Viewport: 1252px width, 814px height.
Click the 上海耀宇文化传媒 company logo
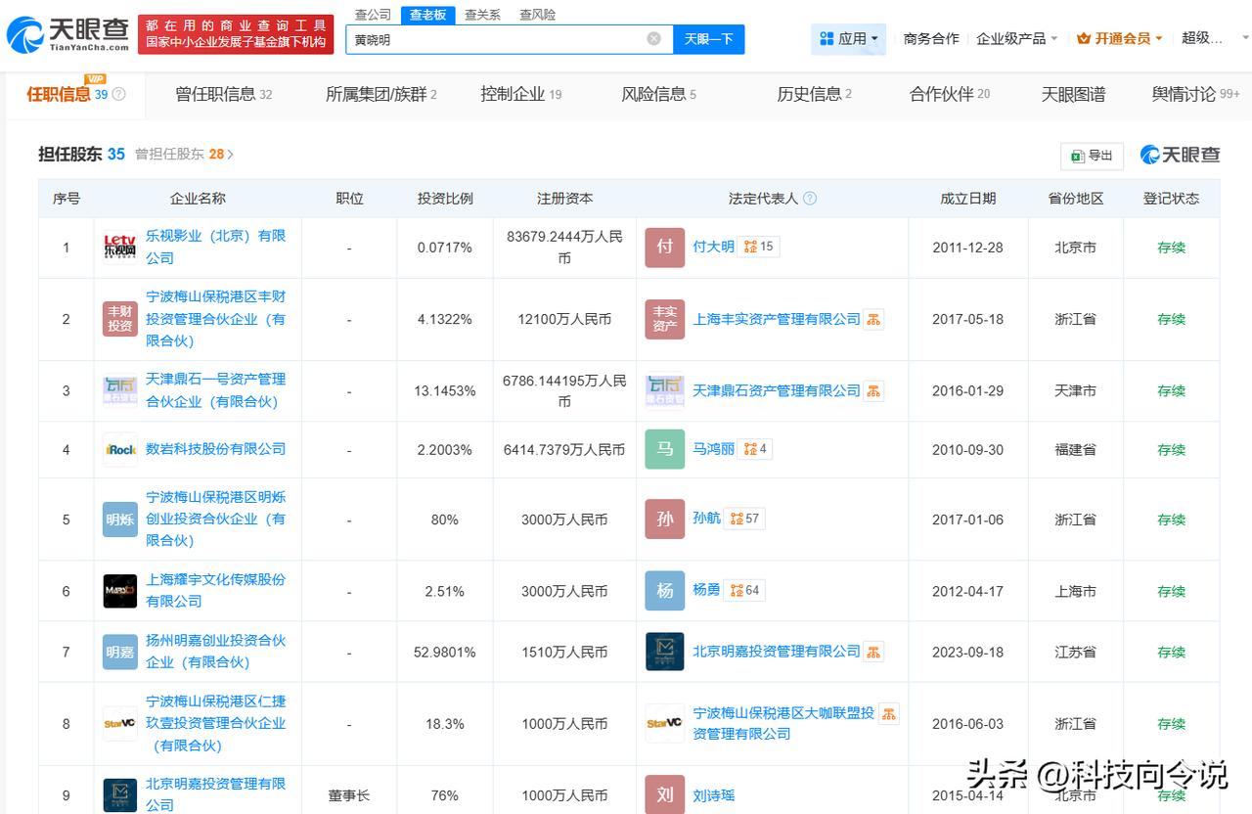(x=120, y=591)
